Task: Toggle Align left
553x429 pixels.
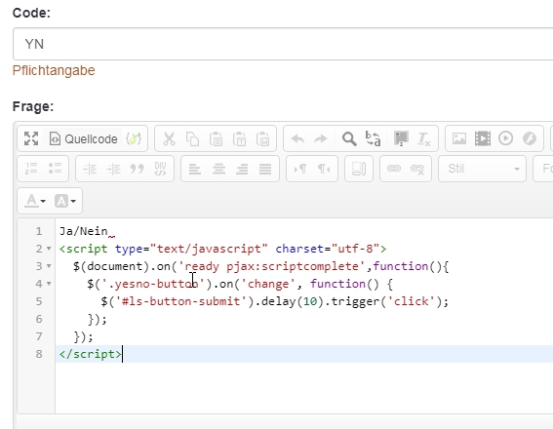Action: tap(195, 169)
